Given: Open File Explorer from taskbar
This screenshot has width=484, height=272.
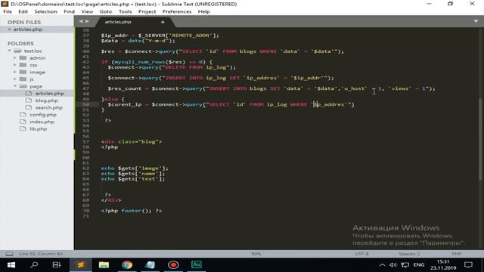Looking at the screenshot, I should tap(104, 264).
